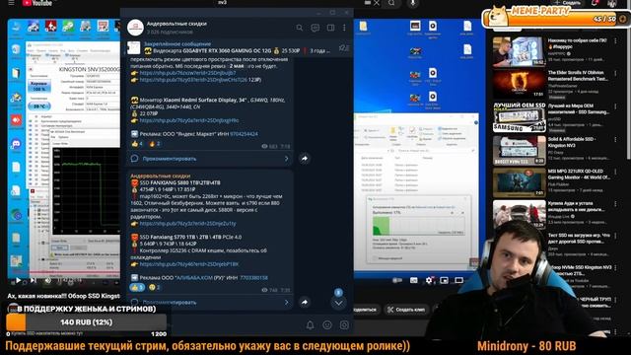Click the YouTube search magnifier button

click(x=391, y=3)
